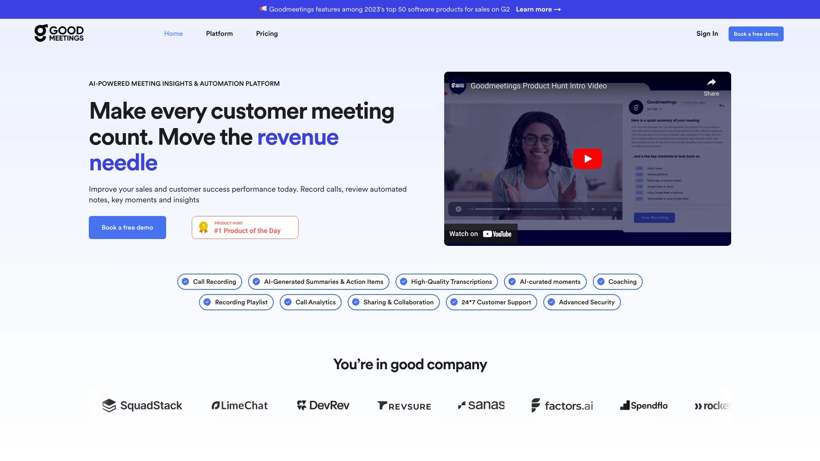Click the #1 Product of the Day link

pyautogui.click(x=245, y=228)
